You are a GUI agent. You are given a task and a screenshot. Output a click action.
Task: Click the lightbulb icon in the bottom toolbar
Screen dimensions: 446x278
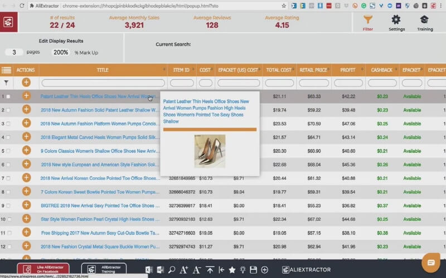[243, 270]
